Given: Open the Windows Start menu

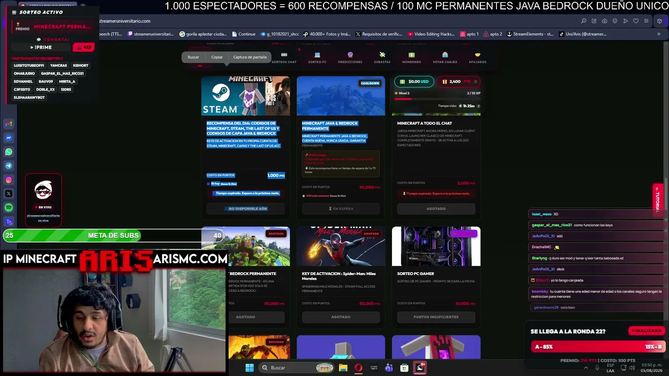Looking at the screenshot, I should point(249,368).
